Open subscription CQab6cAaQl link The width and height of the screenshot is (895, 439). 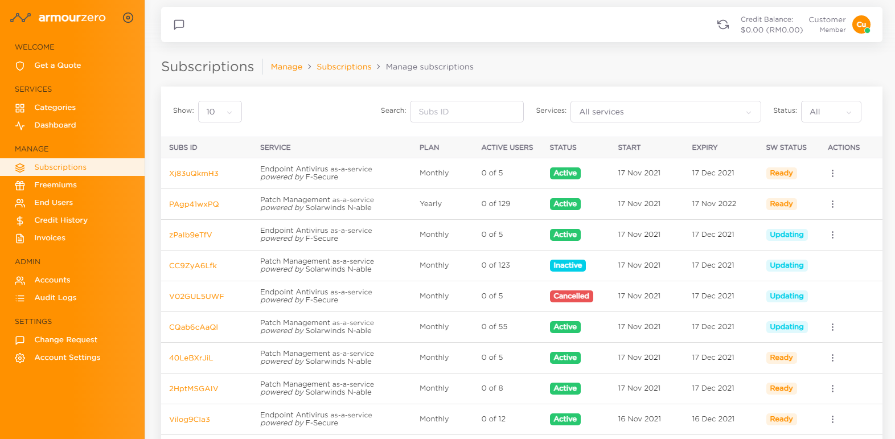click(x=194, y=327)
